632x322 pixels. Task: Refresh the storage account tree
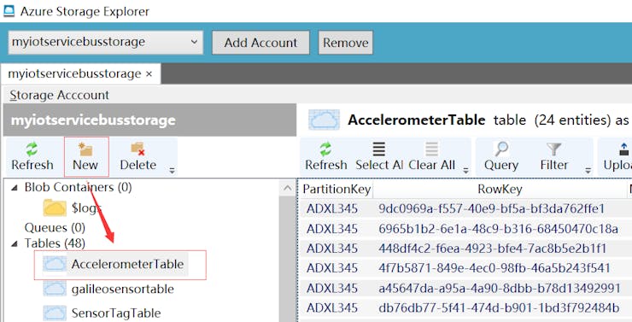(x=32, y=157)
